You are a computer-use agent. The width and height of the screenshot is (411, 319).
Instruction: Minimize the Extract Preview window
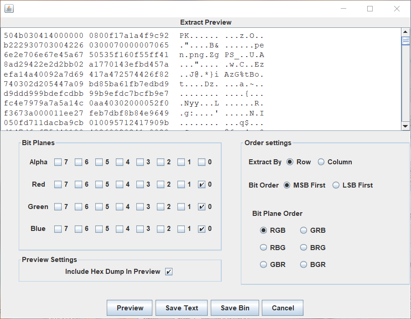tap(343, 9)
